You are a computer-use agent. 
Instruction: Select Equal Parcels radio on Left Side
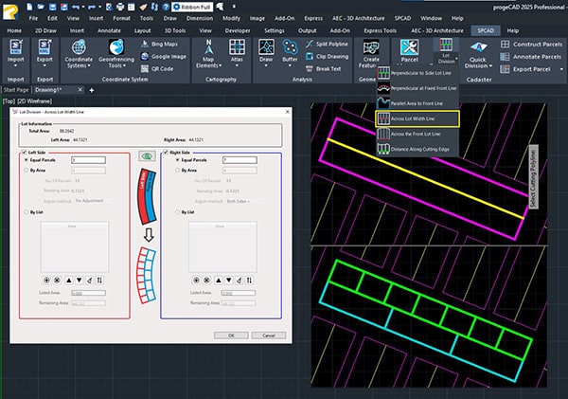click(27, 160)
